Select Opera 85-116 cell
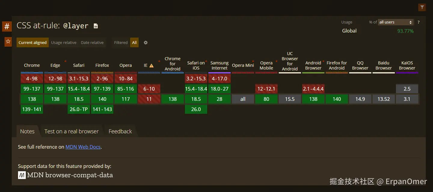Image resolution: width=433 pixels, height=192 pixels. click(x=126, y=89)
